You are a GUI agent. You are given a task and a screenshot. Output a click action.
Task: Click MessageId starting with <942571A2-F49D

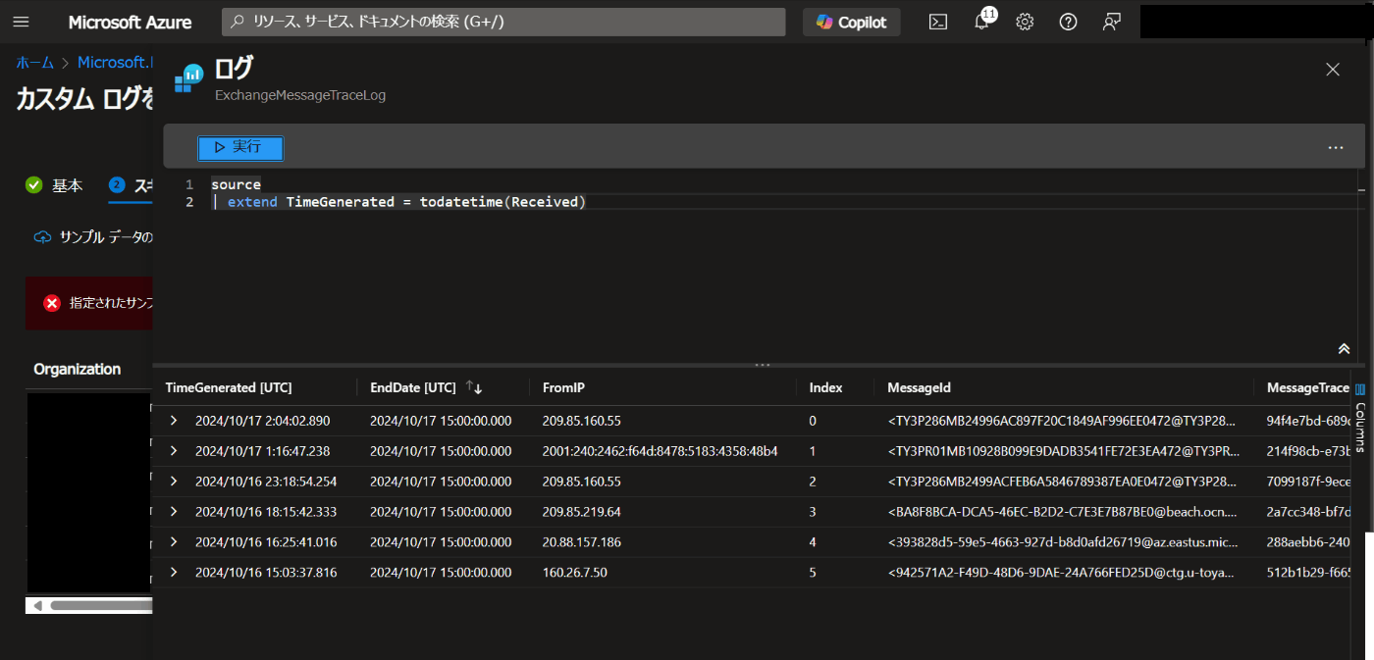pos(1061,573)
